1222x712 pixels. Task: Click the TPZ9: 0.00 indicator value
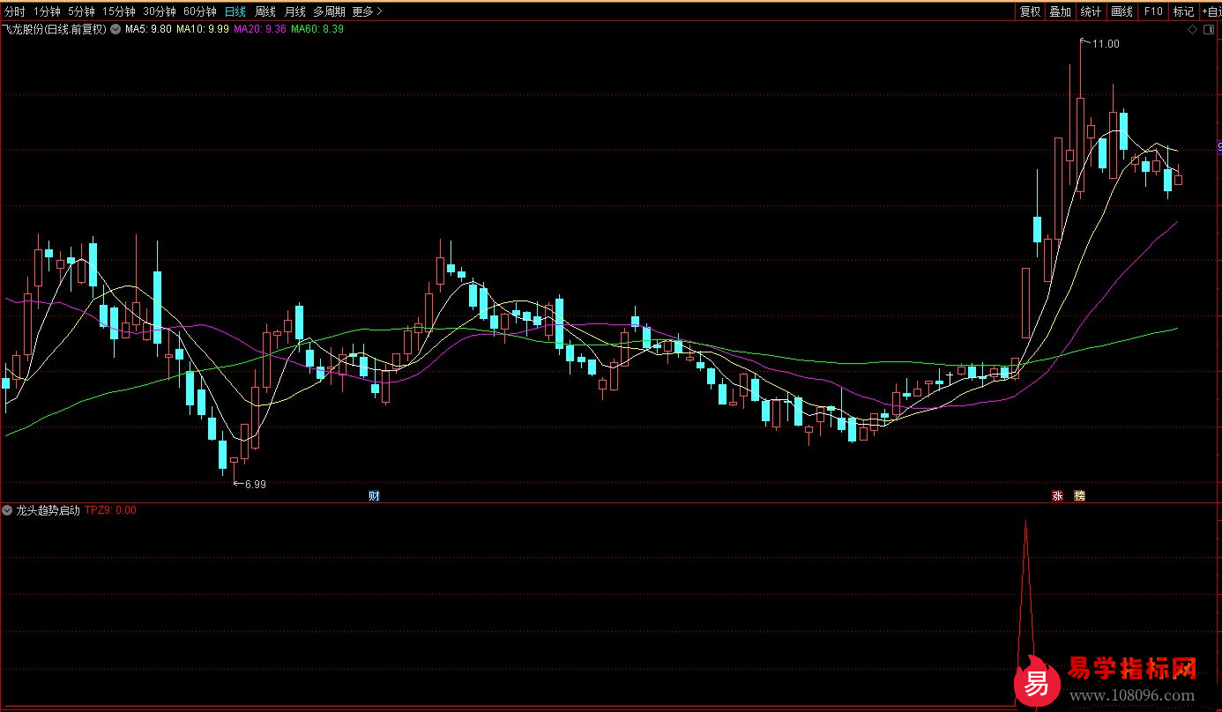tap(110, 510)
